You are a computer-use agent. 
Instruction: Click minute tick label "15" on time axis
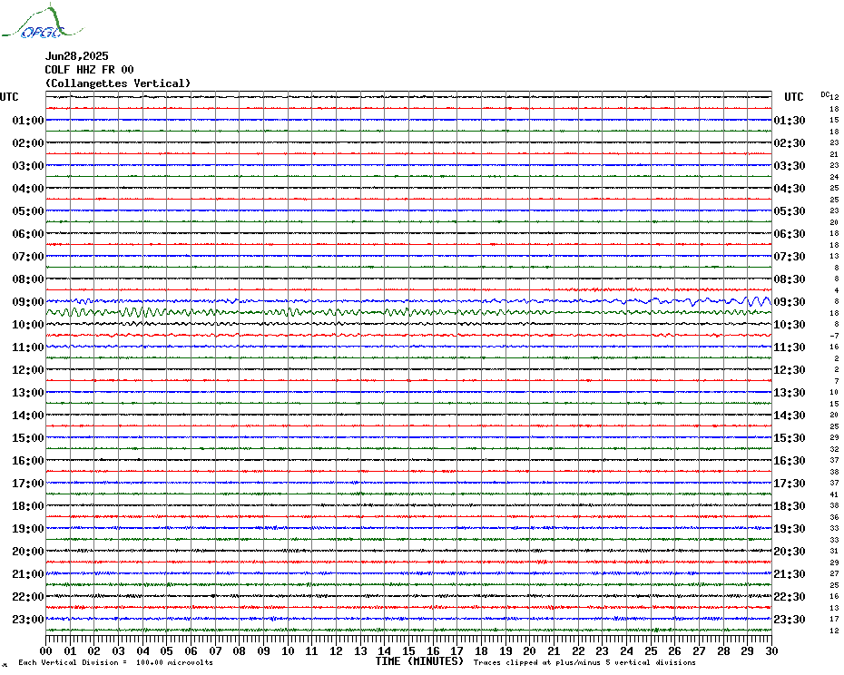[x=409, y=651]
